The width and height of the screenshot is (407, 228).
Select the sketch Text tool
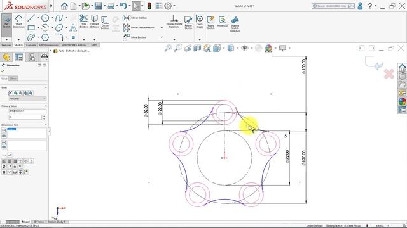pos(73,27)
